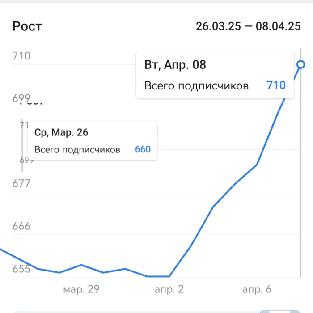Click the 677 y-axis label
The height and width of the screenshot is (313, 313).
tap(21, 183)
